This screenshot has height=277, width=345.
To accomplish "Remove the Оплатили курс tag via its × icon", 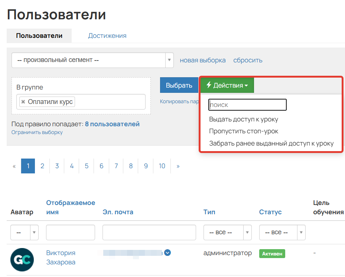I will 23,101.
